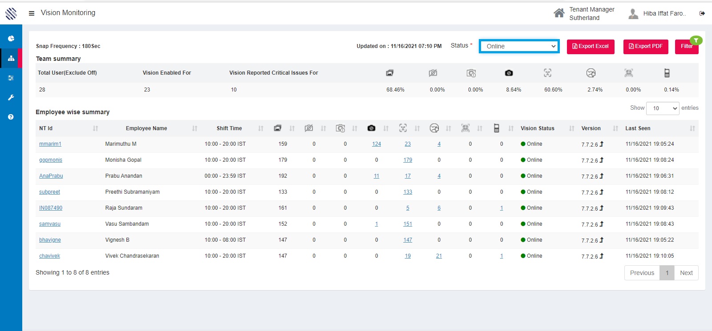Click the logout arrow icon at top right
The image size is (712, 331).
pos(702,13)
